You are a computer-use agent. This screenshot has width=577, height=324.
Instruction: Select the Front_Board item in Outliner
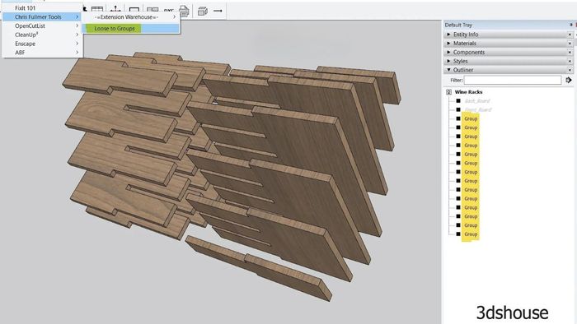(477, 109)
